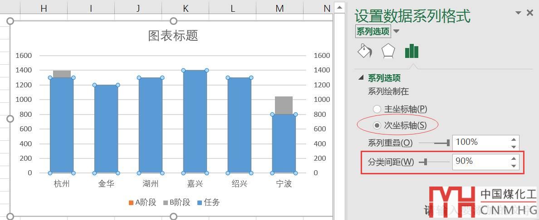Increase 分类间距 with the up arrow
539x220 pixels.
(514, 158)
